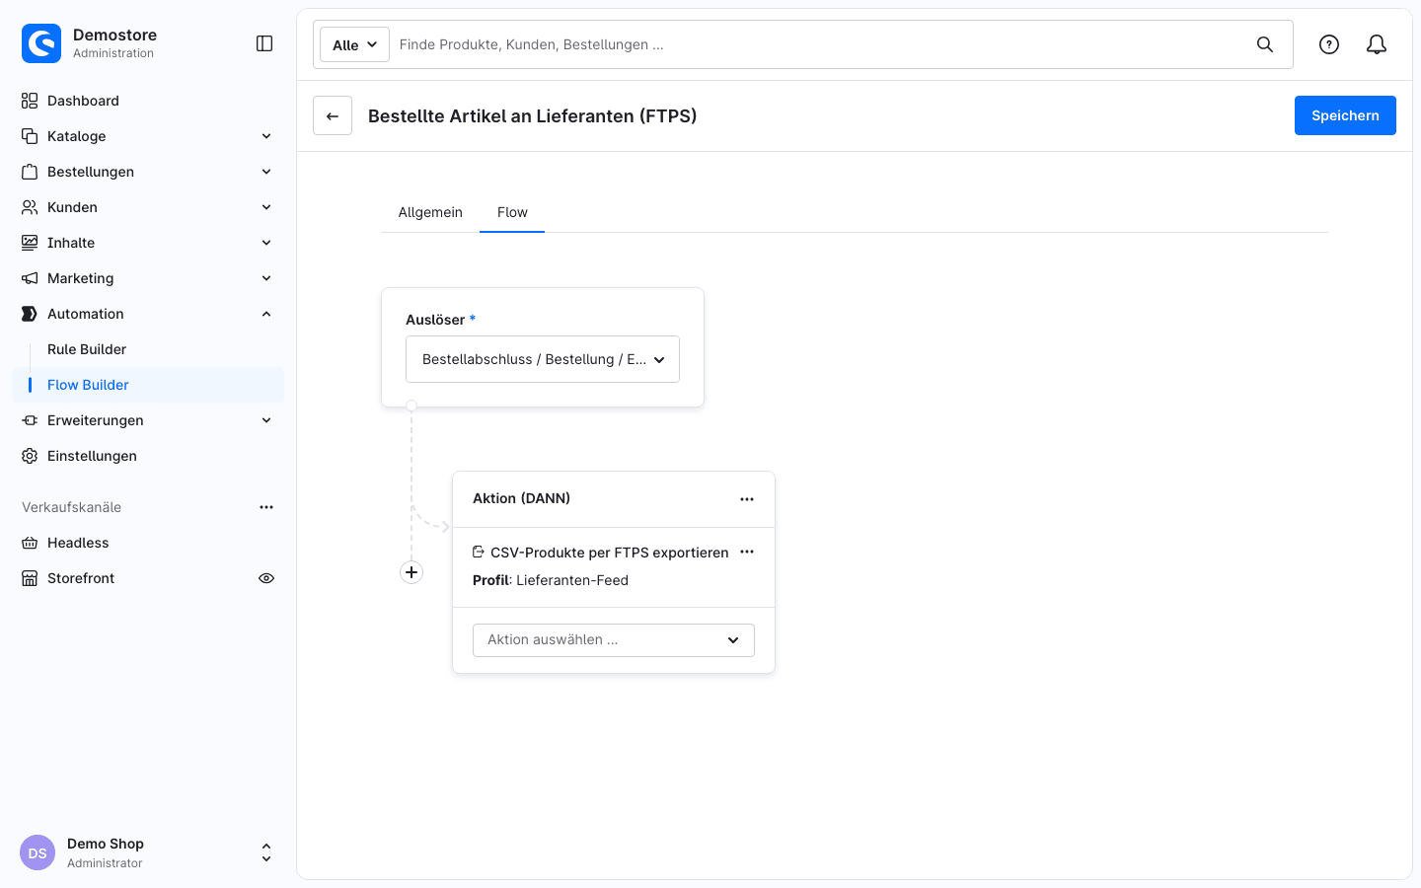Focus the global search input field
This screenshot has width=1421, height=888.
tap(819, 44)
